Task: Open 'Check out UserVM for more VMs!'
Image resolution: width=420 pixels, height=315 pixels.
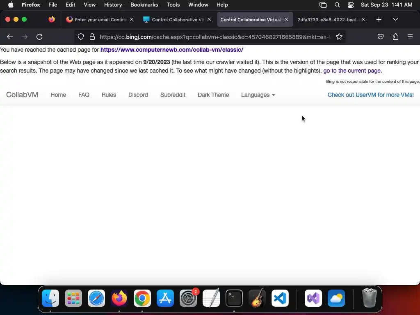Action: 370,95
